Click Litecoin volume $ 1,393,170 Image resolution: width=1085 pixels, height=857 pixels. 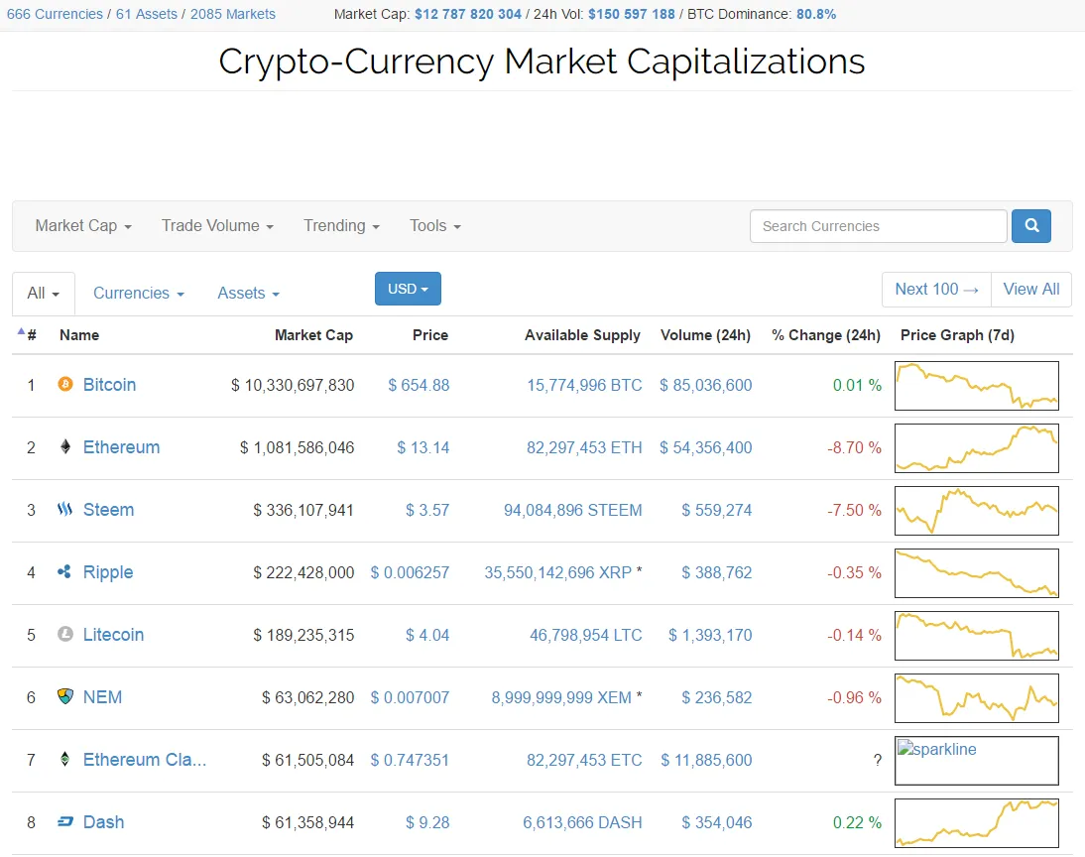[x=710, y=635]
